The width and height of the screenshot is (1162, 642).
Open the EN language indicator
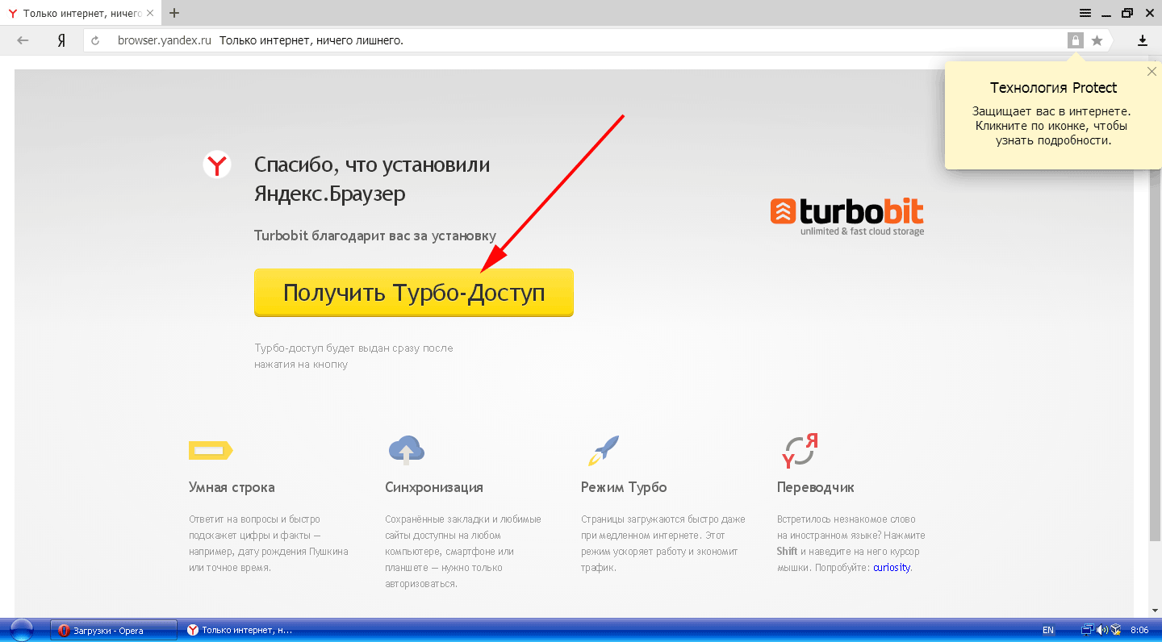click(x=1048, y=630)
